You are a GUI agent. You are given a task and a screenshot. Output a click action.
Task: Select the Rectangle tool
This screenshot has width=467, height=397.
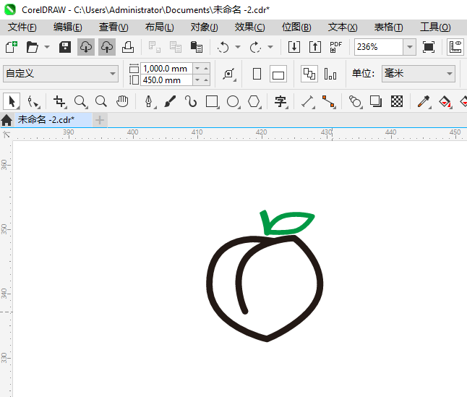point(213,101)
